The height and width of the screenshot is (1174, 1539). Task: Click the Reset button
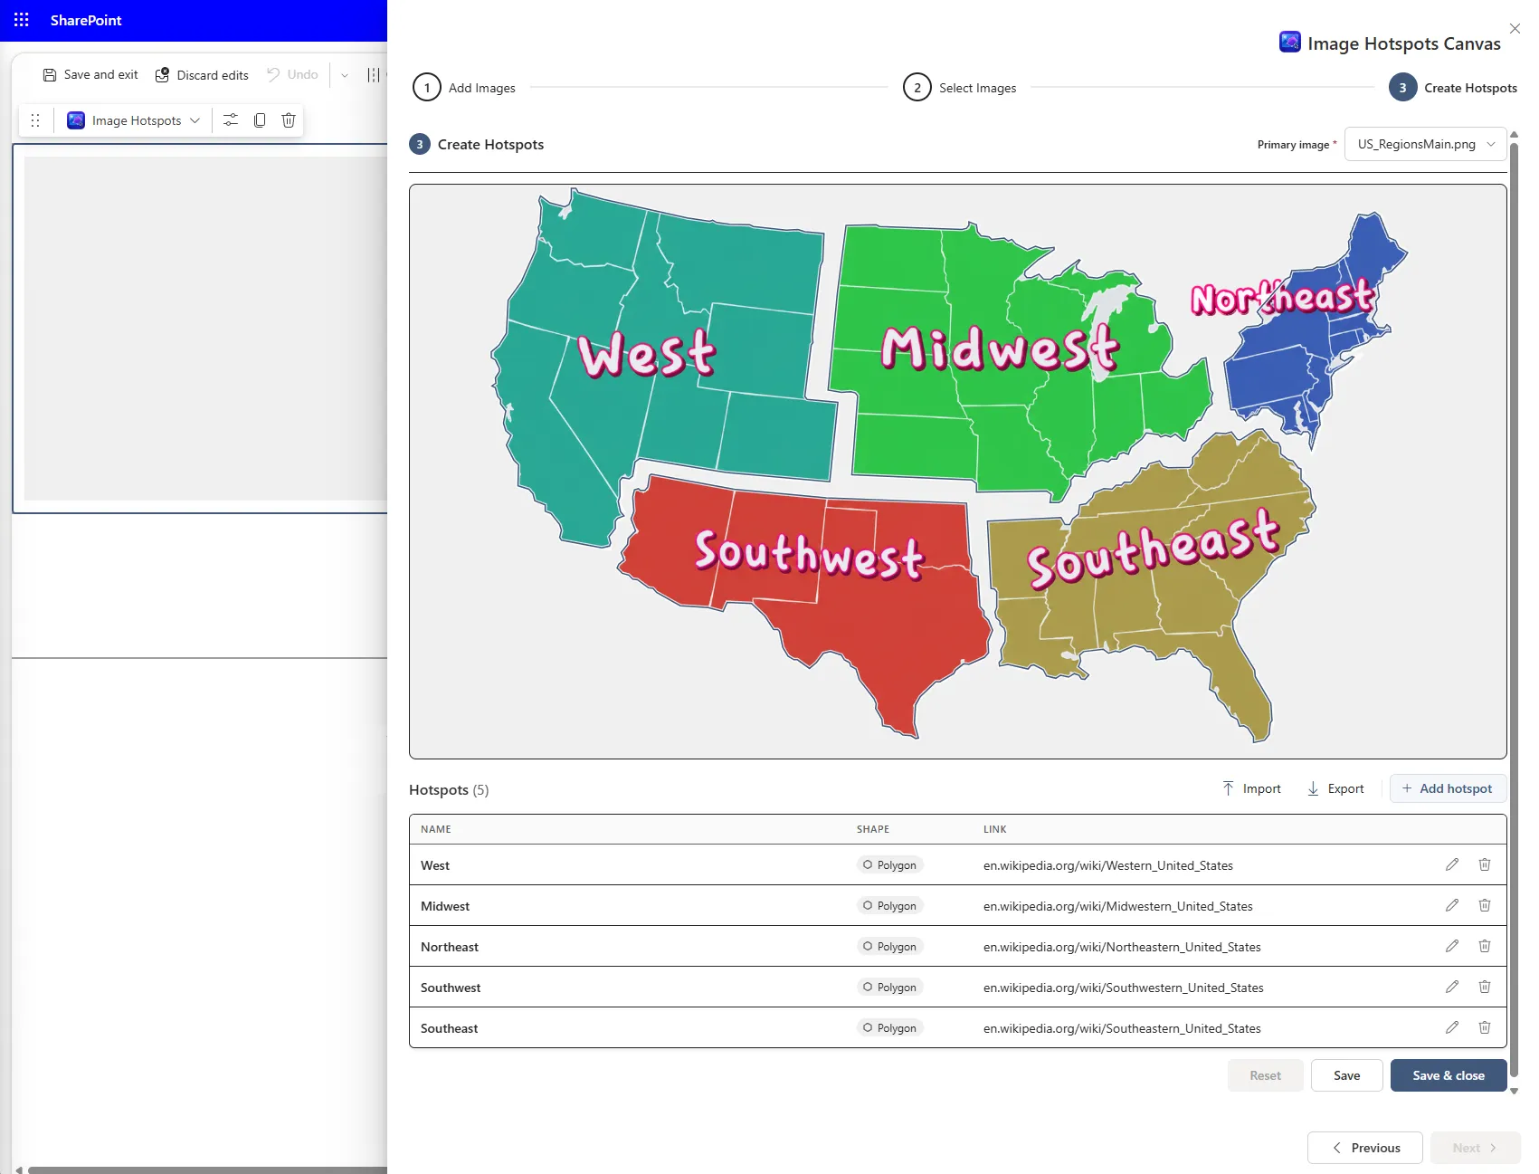[x=1265, y=1075]
